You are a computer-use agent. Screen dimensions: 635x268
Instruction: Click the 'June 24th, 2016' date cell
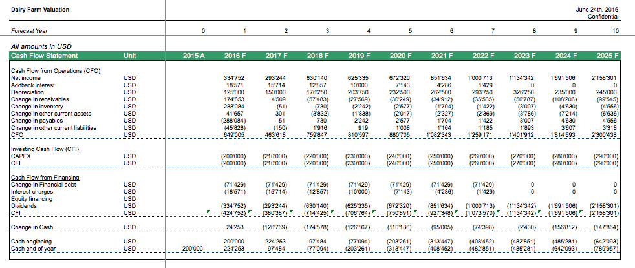(597, 10)
